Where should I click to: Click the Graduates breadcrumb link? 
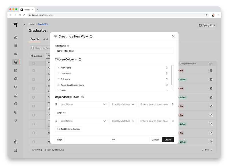(x=43, y=24)
